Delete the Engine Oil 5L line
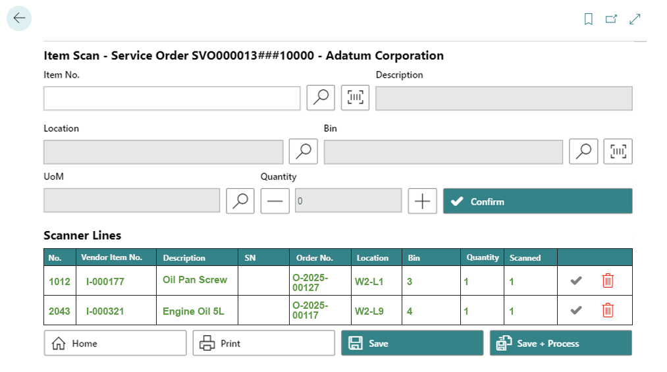Screen dimensions: 667x372 [x=608, y=310]
